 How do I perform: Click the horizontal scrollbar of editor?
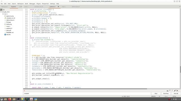85,89
